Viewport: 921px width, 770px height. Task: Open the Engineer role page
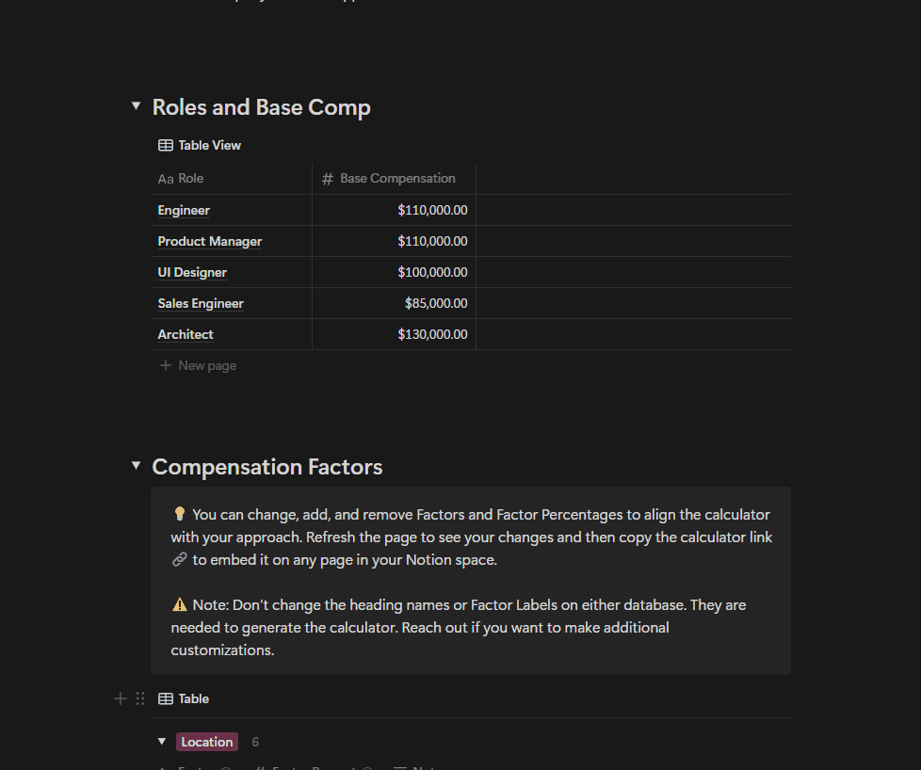(x=184, y=211)
